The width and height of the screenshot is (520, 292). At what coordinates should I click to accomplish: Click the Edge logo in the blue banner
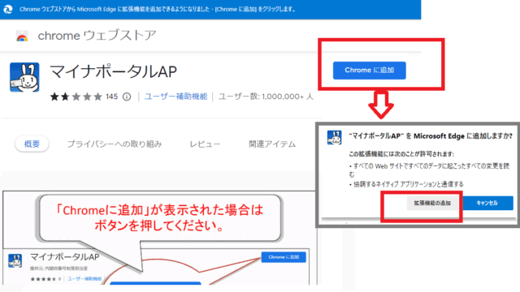[x=8, y=9]
